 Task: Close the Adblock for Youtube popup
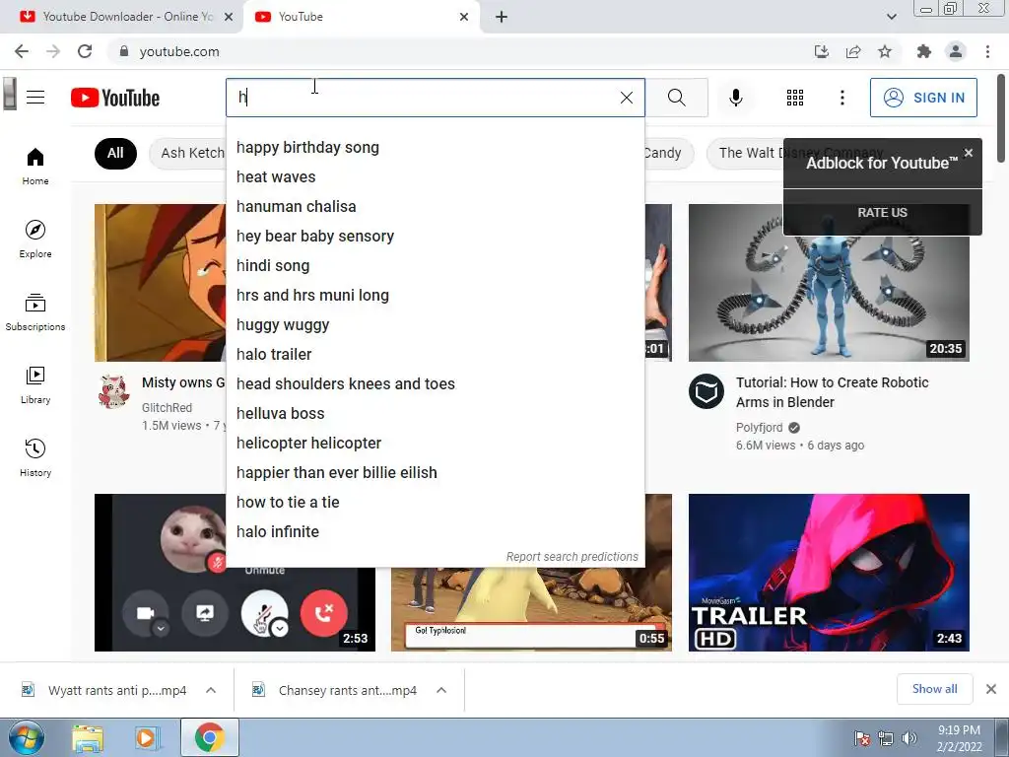click(969, 153)
